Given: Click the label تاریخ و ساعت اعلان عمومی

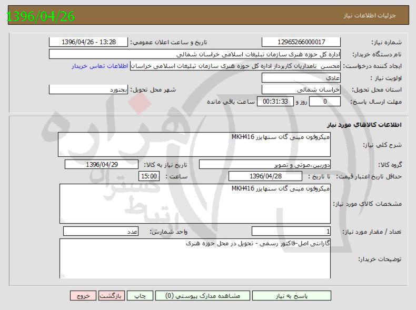Looking at the screenshot, I should point(169,42).
